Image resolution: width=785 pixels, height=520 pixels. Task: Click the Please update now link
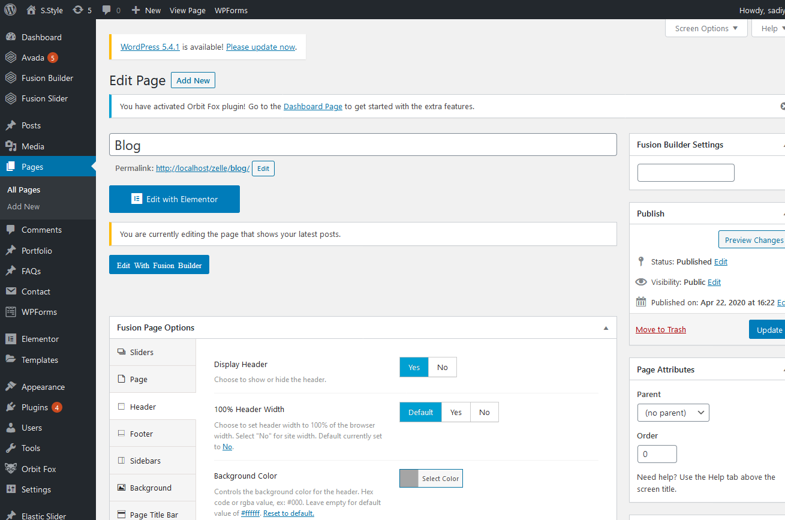[261, 47]
